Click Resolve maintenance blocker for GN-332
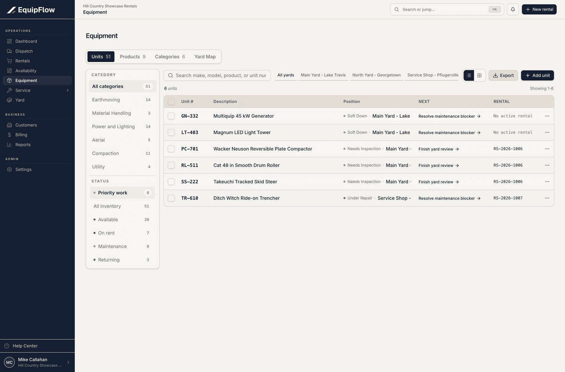Image resolution: width=565 pixels, height=372 pixels. point(450,116)
